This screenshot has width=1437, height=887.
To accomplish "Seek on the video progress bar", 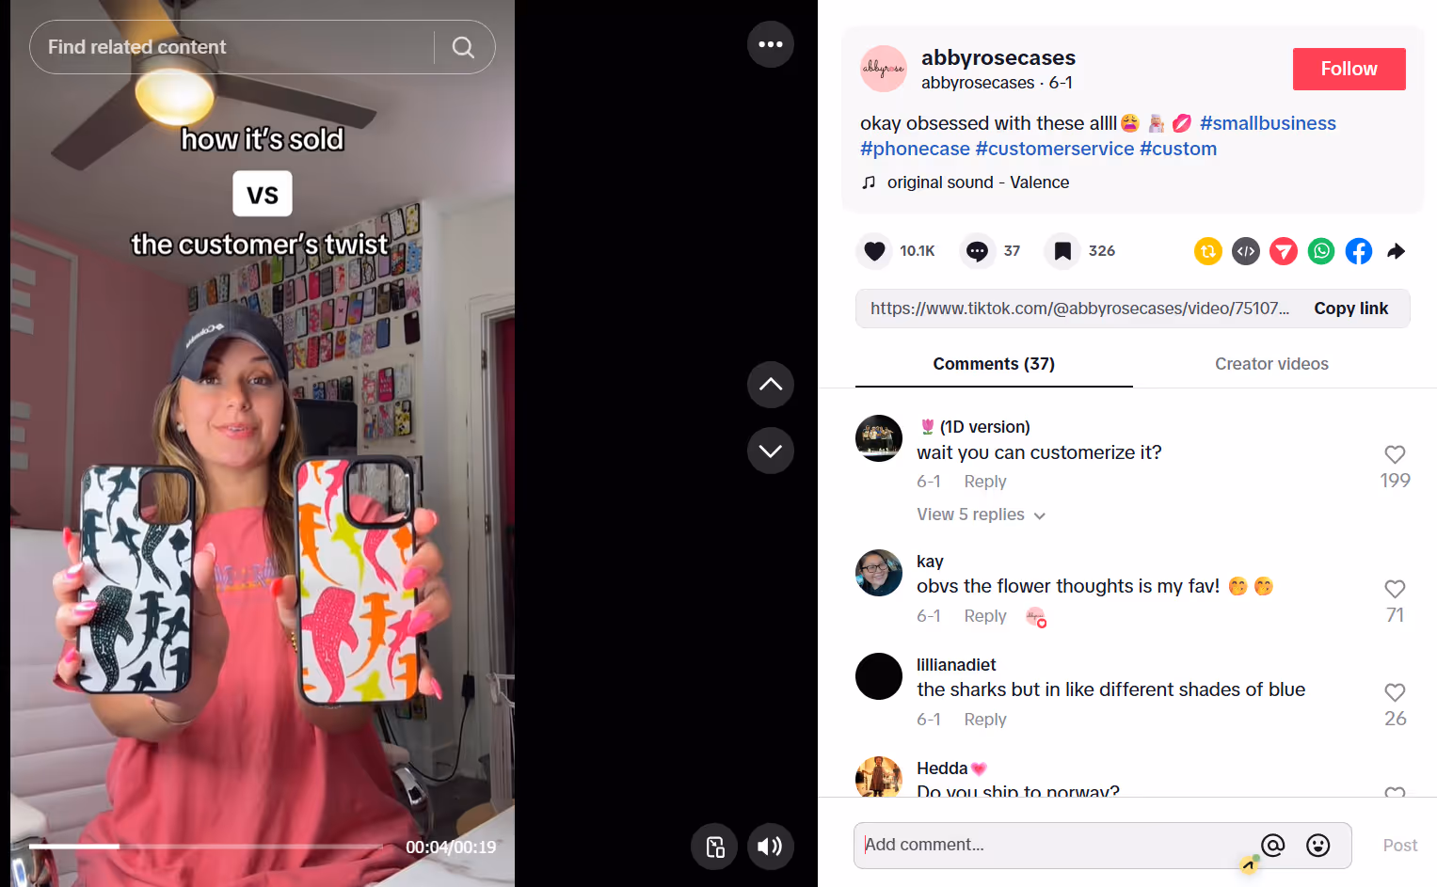I will coord(205,847).
